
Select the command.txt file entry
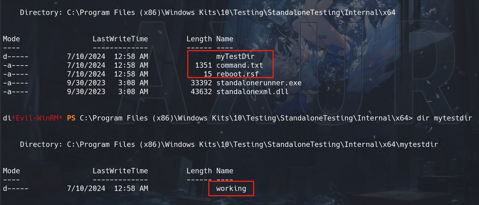[239, 65]
